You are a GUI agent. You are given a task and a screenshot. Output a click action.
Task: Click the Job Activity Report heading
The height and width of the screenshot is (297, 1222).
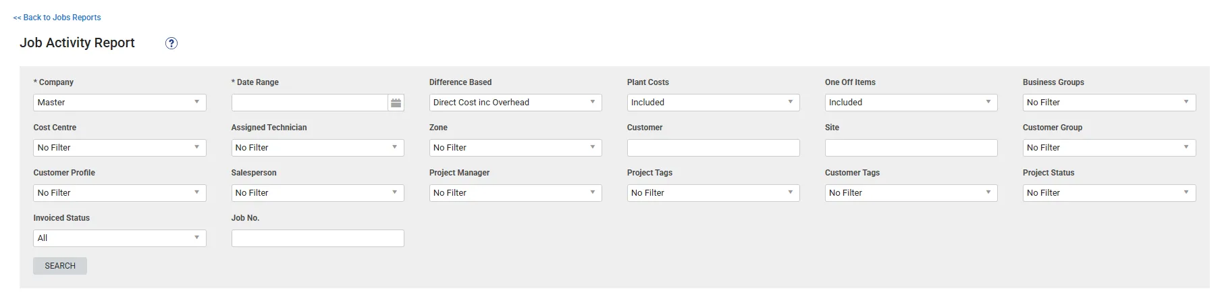click(77, 43)
